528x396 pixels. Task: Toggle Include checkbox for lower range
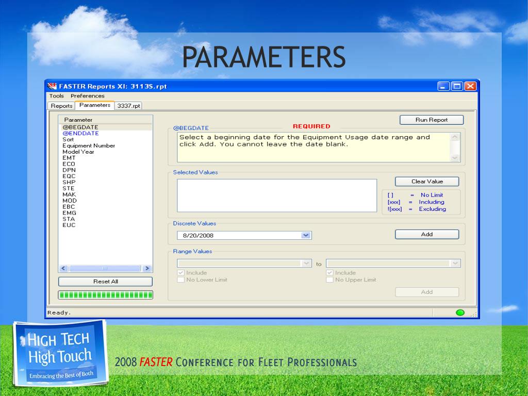[x=181, y=273]
